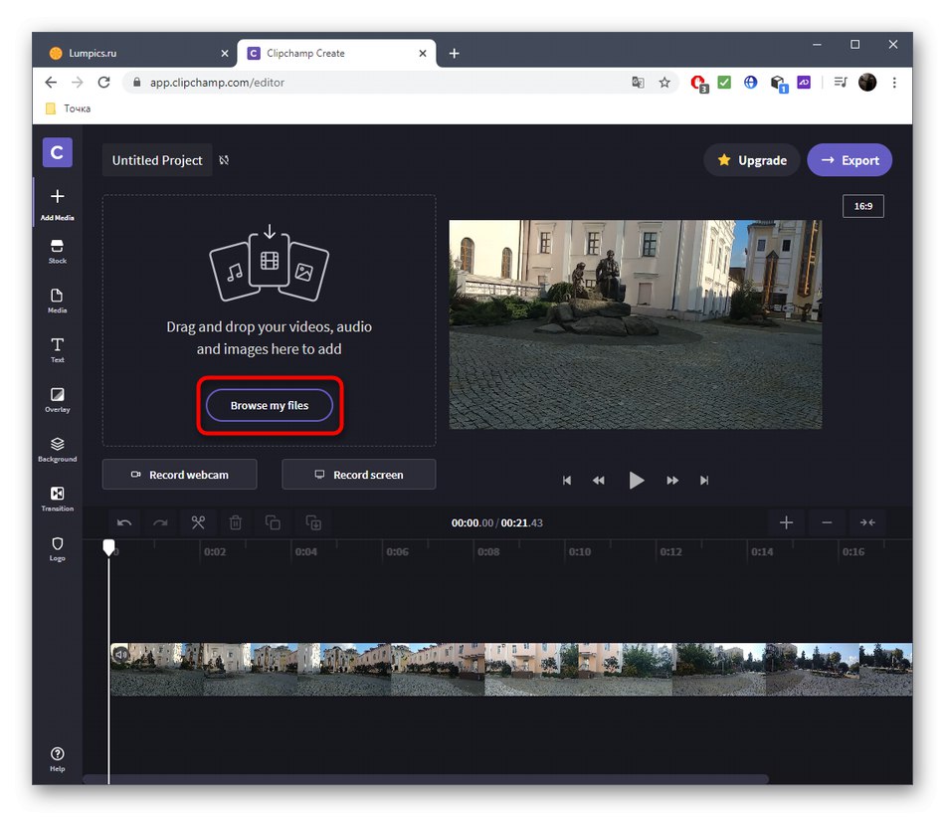This screenshot has height=817, width=945.
Task: Open the Stock library in sidebar
Action: pos(57,251)
